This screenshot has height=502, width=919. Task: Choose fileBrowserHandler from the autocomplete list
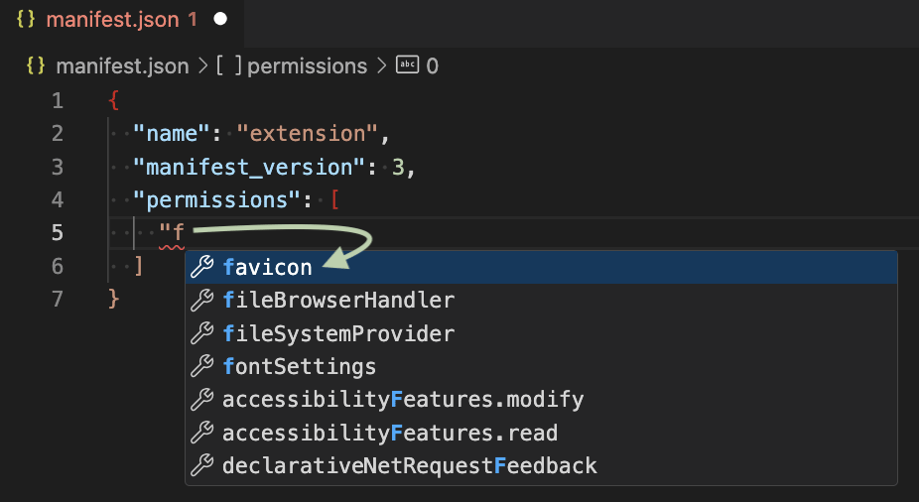(x=338, y=300)
